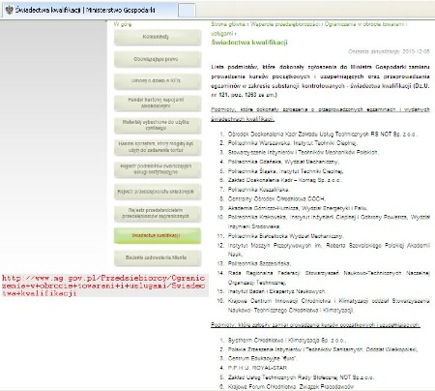This screenshot has width=435, height=391.
Task: Open the 'Handel sprzętem... tortur' sidebar button
Action: (158, 147)
